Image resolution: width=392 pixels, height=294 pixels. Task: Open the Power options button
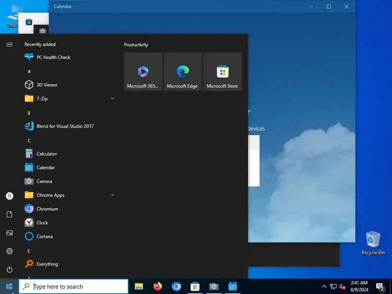10,269
